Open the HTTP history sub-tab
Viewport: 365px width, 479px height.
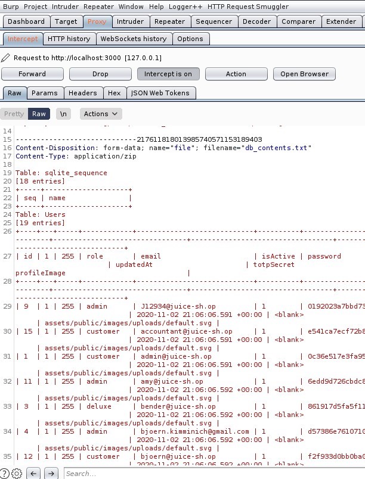69,39
